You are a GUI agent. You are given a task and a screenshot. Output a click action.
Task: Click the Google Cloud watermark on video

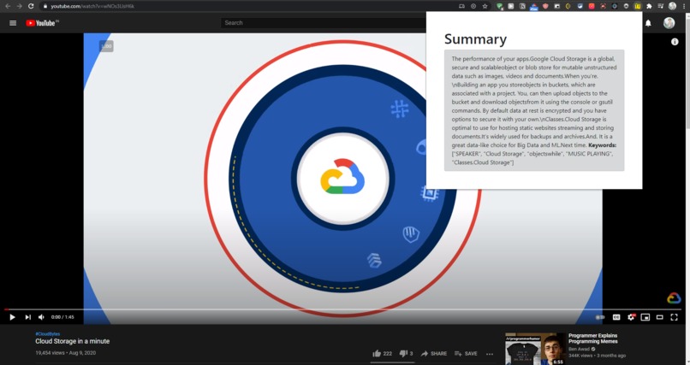pos(674,298)
